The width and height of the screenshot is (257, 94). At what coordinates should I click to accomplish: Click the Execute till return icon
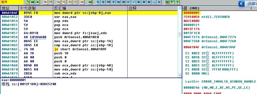tap(82, 2)
